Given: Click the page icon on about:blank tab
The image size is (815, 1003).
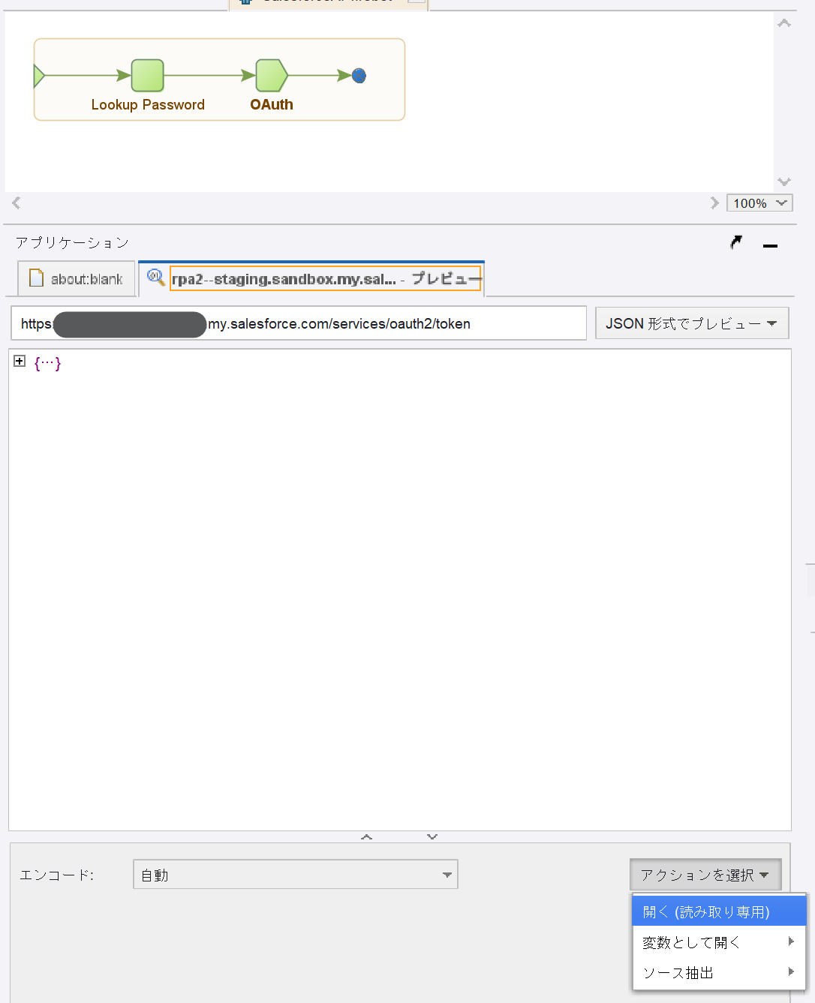Looking at the screenshot, I should pos(36,278).
